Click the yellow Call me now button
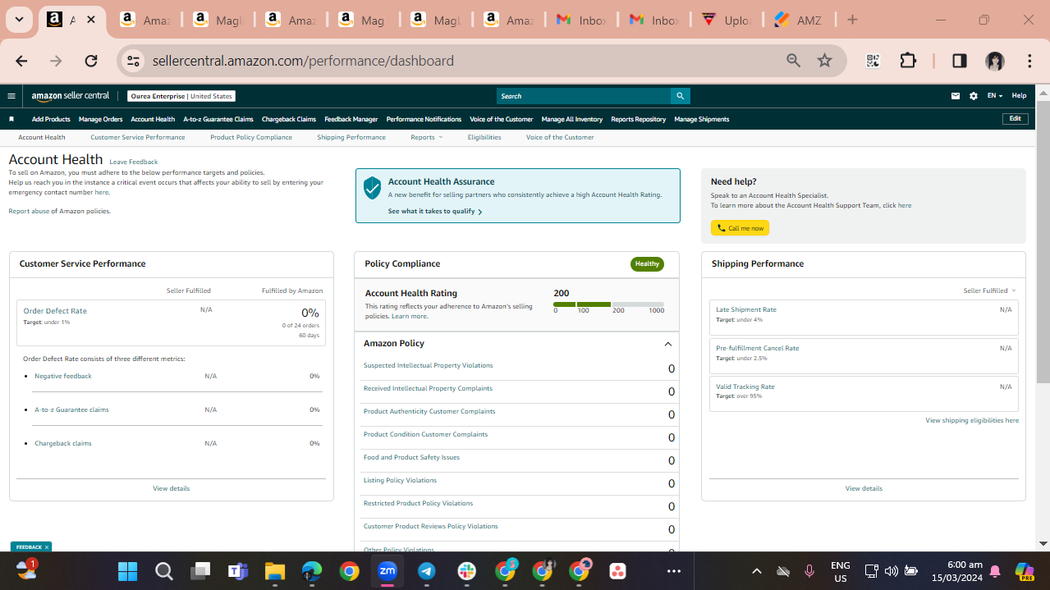The width and height of the screenshot is (1050, 590). 740,228
